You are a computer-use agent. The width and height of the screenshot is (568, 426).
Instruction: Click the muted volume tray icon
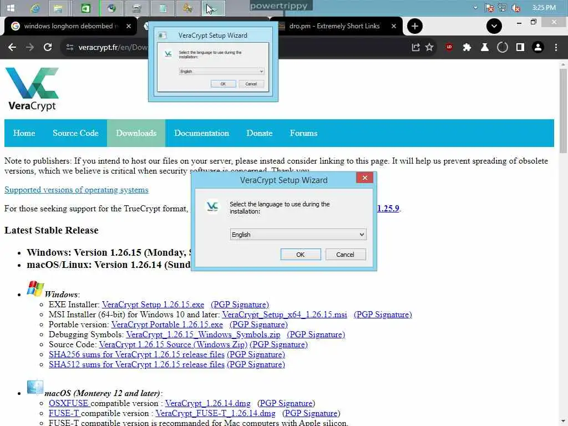tap(516, 8)
